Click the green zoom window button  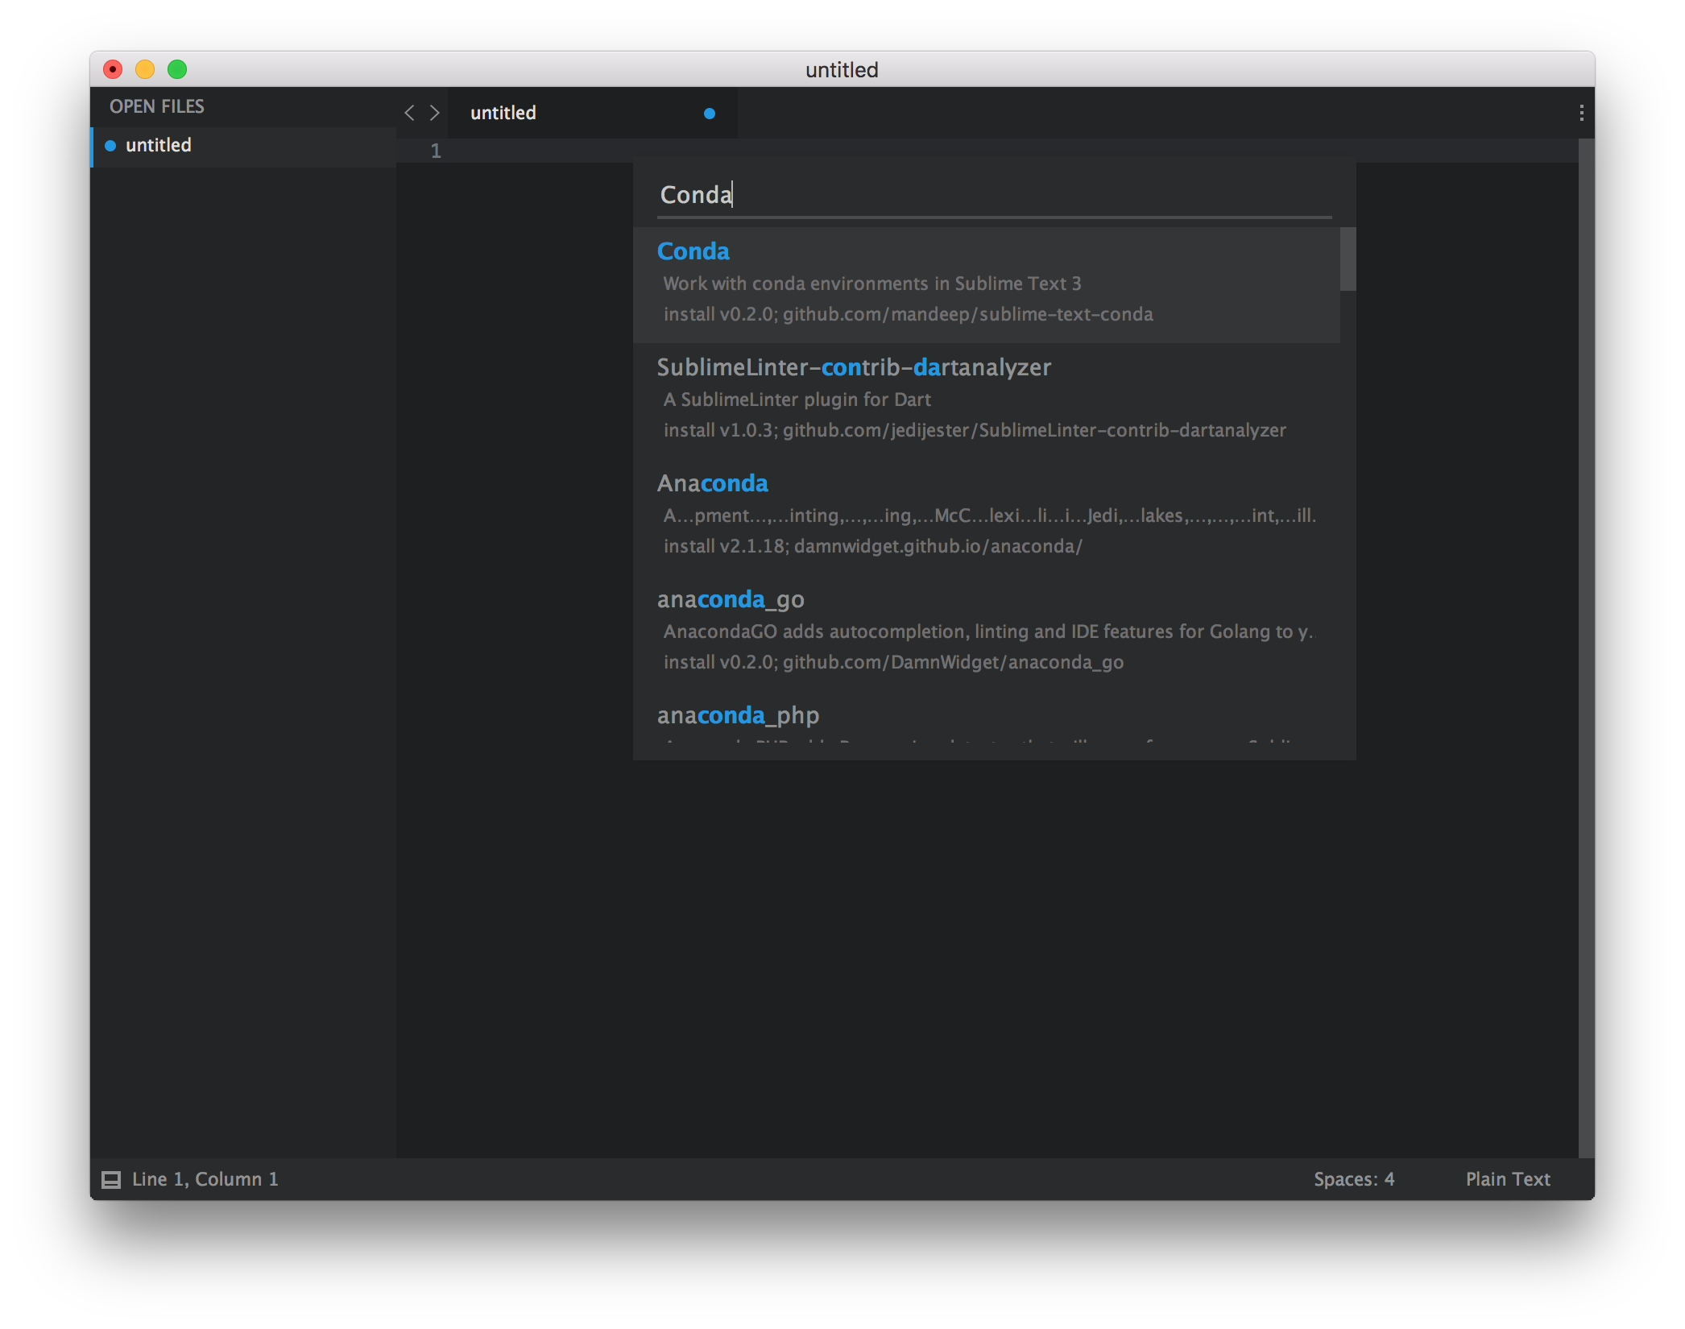coord(177,70)
